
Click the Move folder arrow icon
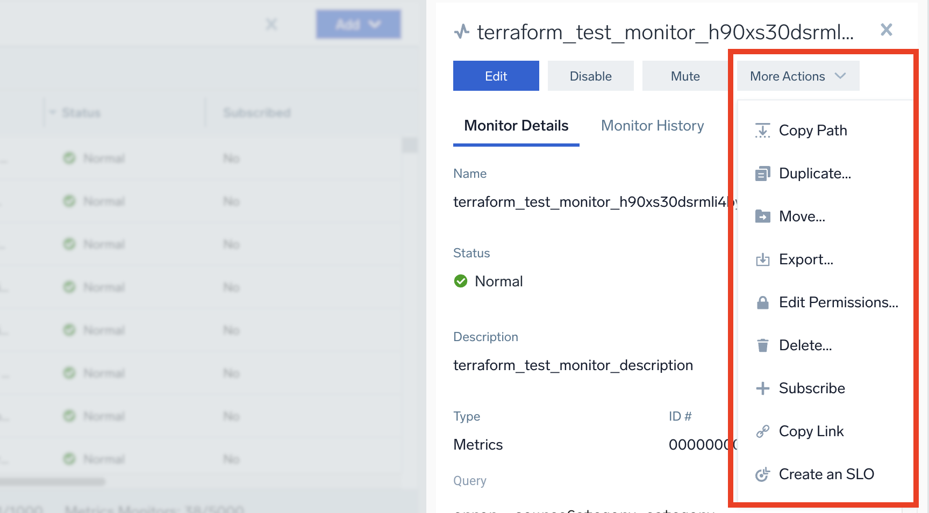[x=762, y=216]
